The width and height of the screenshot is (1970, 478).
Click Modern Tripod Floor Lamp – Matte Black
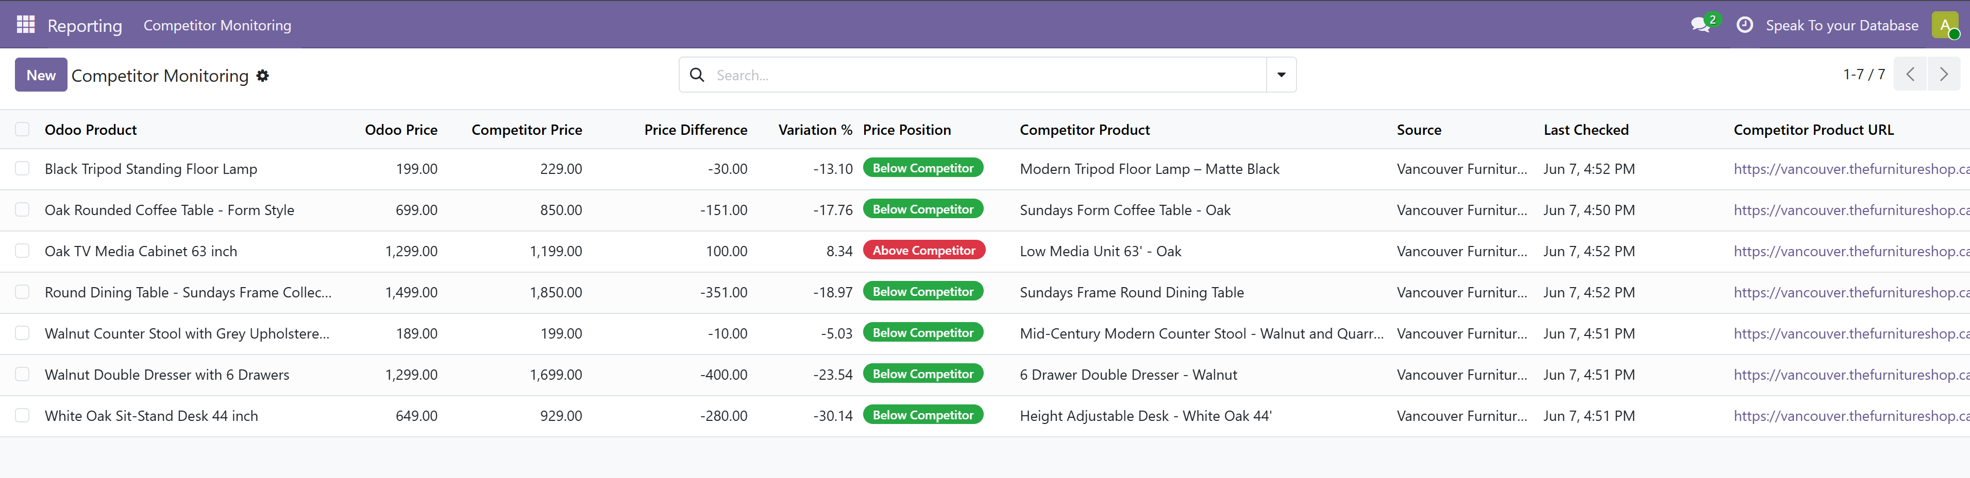tap(1150, 169)
